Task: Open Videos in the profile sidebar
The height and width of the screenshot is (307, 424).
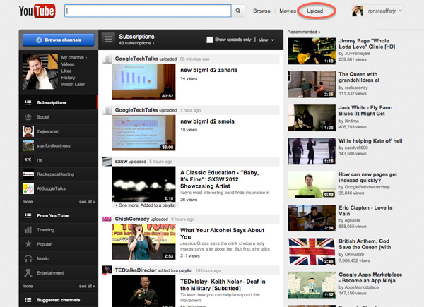Action: [68, 64]
